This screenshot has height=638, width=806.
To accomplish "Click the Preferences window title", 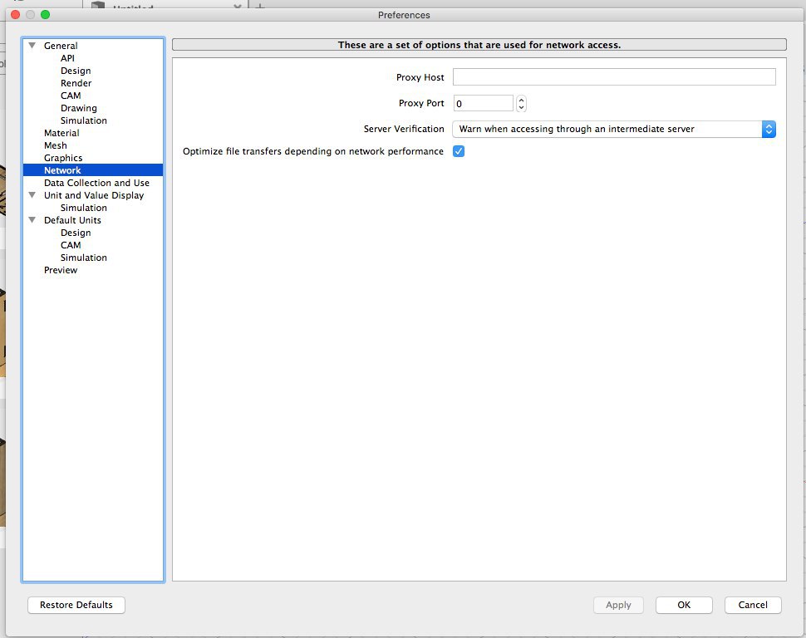I will click(x=404, y=15).
